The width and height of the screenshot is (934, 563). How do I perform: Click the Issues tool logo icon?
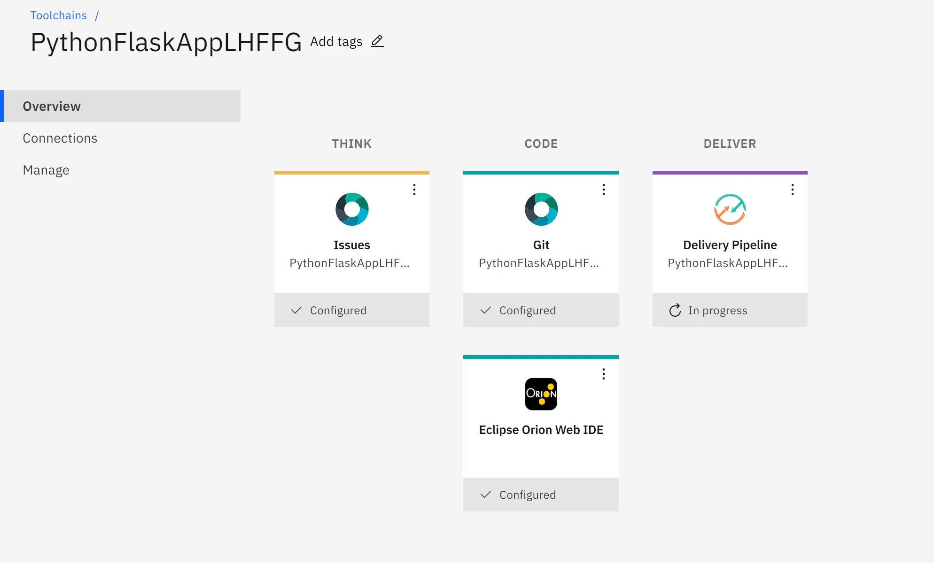352,209
